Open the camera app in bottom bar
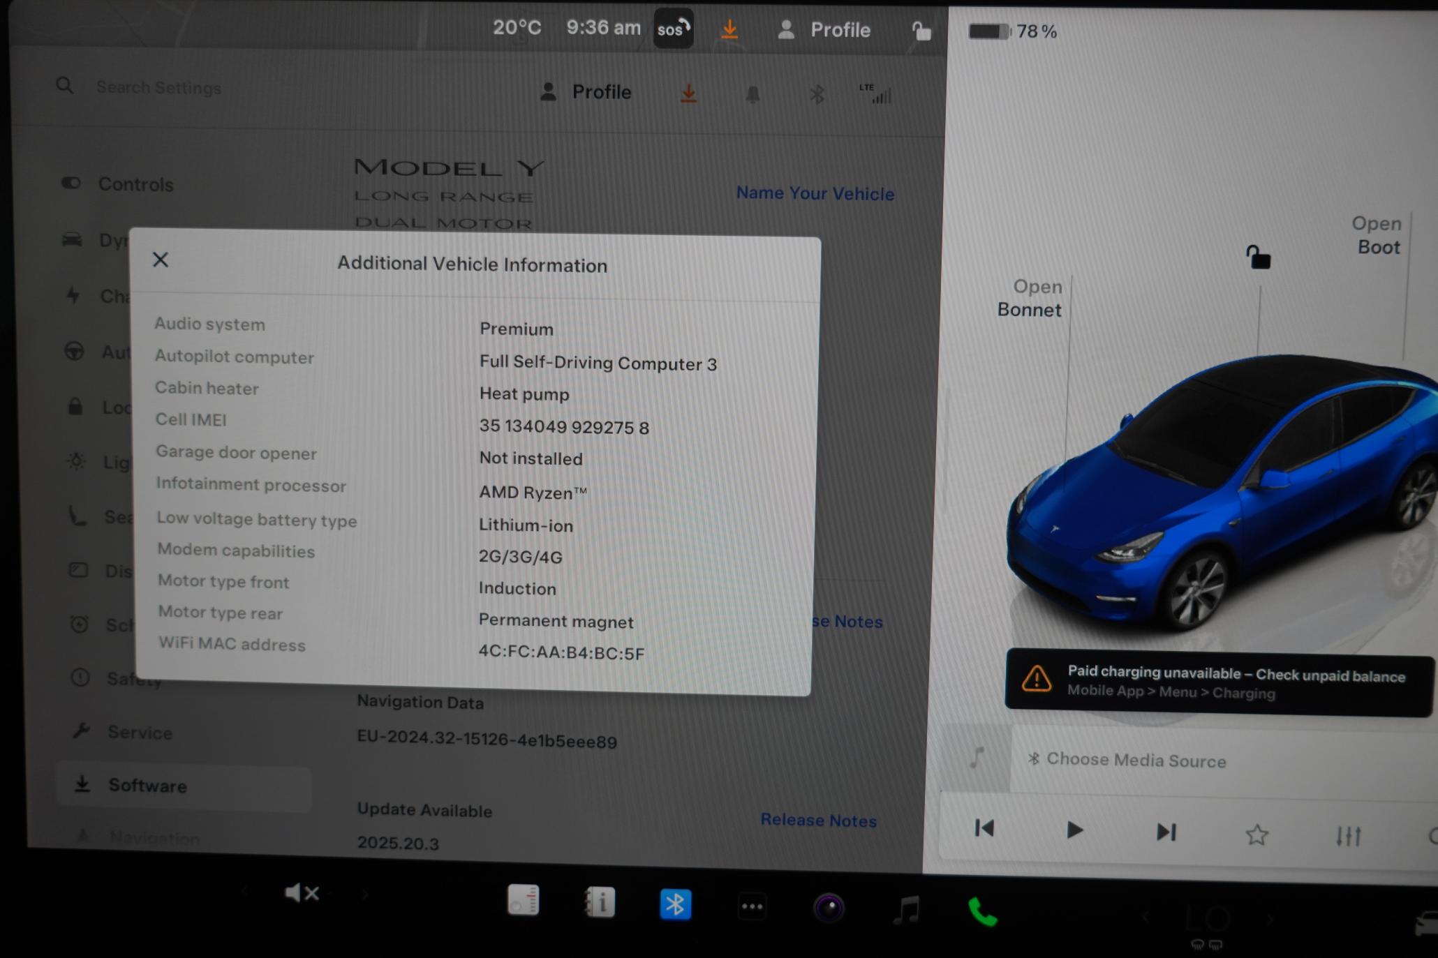Image resolution: width=1438 pixels, height=958 pixels. click(x=829, y=908)
